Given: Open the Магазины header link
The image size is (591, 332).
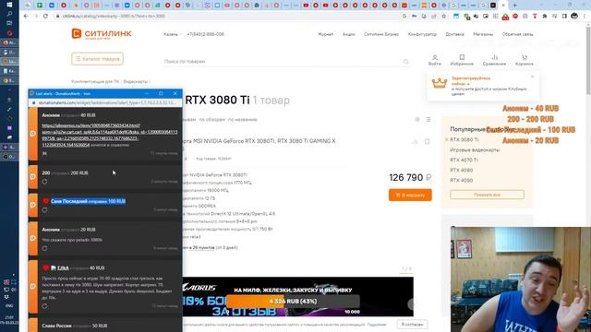Looking at the screenshot, I should [483, 34].
